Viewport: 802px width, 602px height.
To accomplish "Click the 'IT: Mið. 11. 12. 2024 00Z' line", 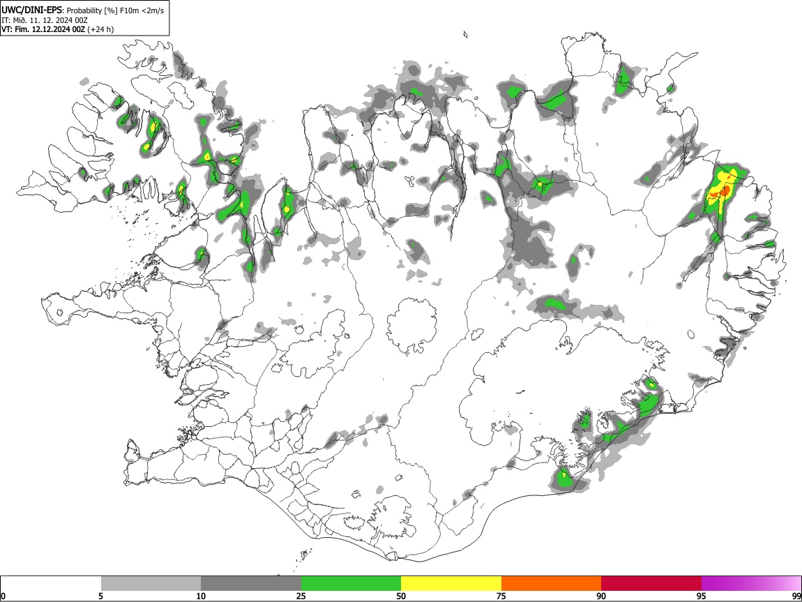I will click(x=45, y=20).
